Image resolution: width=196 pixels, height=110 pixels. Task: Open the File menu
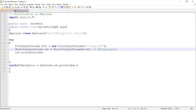[2, 4]
